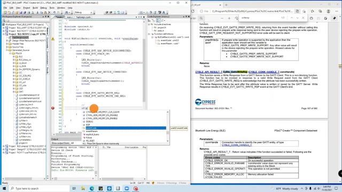
Task: Expand Project 'BLE-NOV17' tree node
Action: click(x=4, y=31)
